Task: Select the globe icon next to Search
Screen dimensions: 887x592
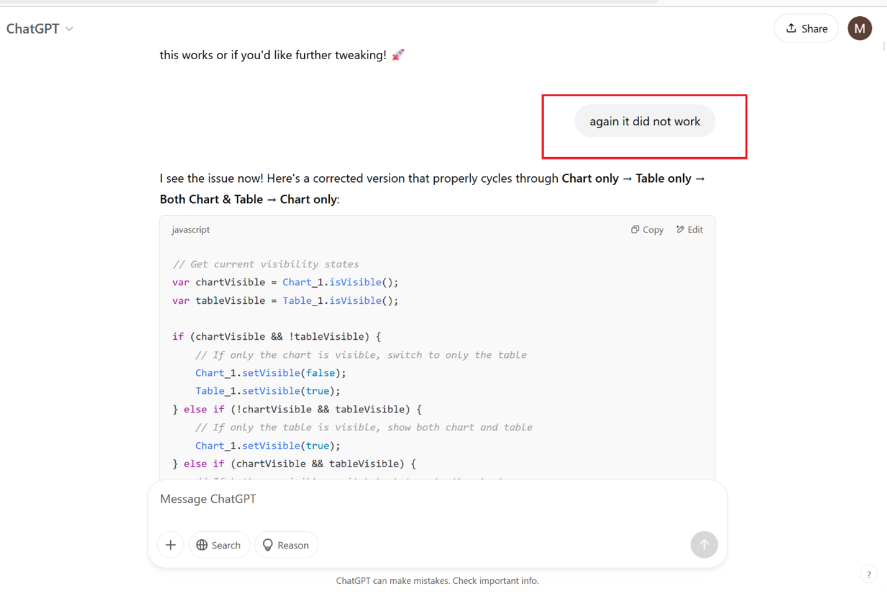Action: pos(202,545)
